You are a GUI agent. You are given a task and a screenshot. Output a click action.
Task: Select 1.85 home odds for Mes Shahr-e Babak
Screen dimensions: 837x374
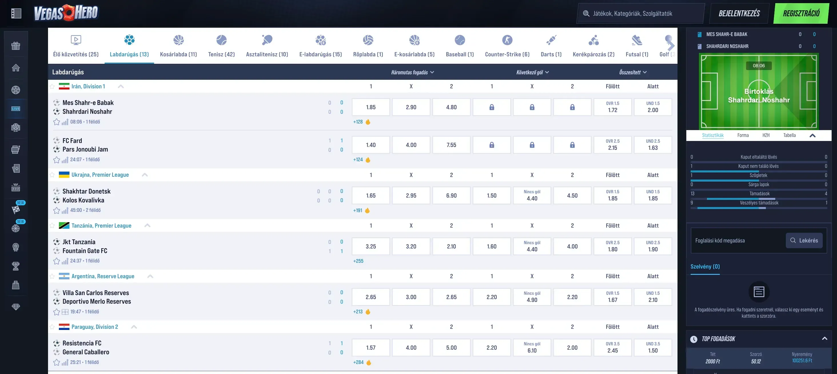click(x=371, y=107)
